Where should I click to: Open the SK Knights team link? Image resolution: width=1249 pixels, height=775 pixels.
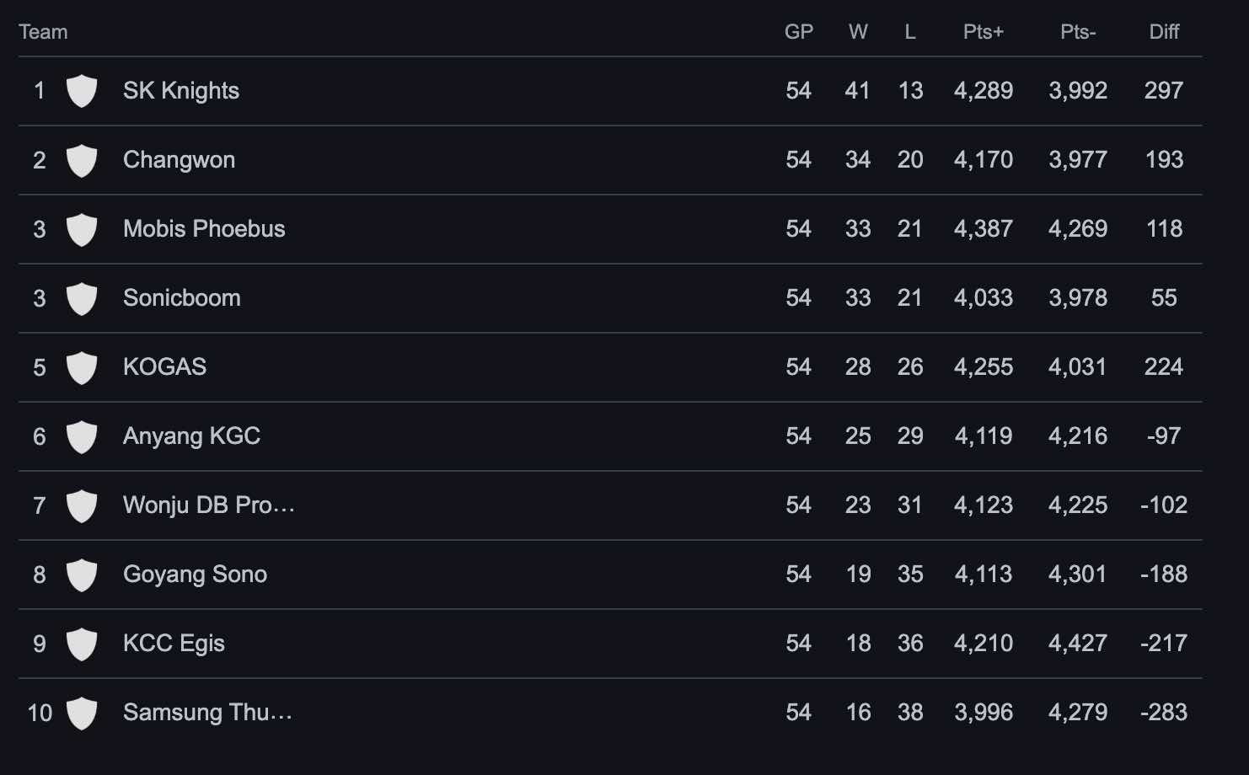[x=181, y=91]
